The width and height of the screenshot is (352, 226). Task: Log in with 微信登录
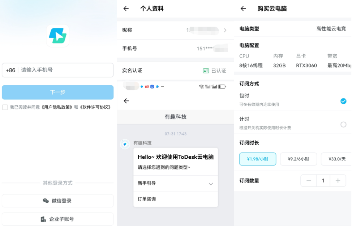point(58,200)
